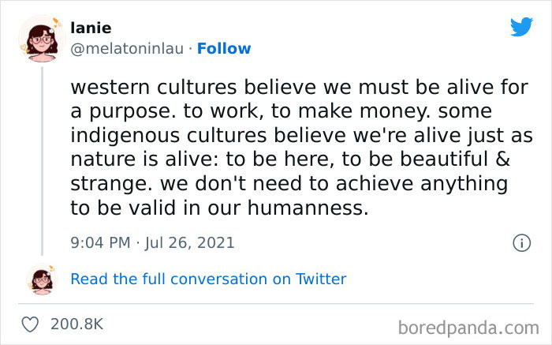Click the 200.8K like count
The width and height of the screenshot is (552, 345).
click(76, 324)
